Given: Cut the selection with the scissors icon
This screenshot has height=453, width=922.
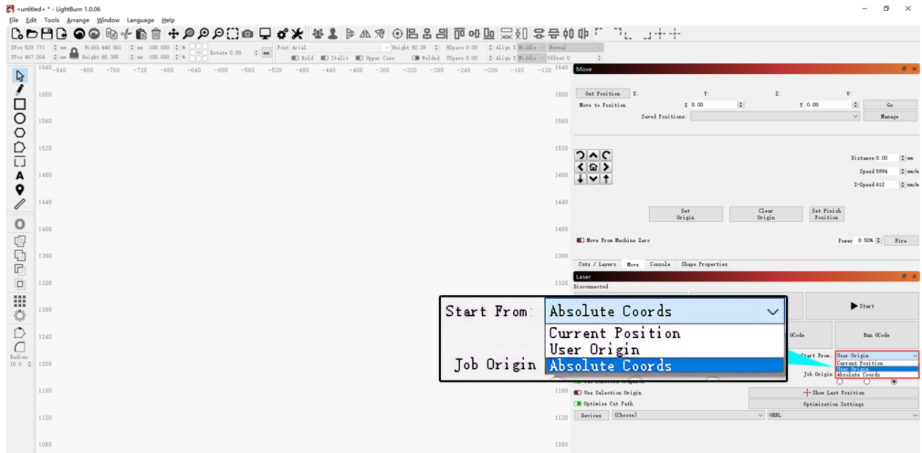Looking at the screenshot, I should (126, 33).
